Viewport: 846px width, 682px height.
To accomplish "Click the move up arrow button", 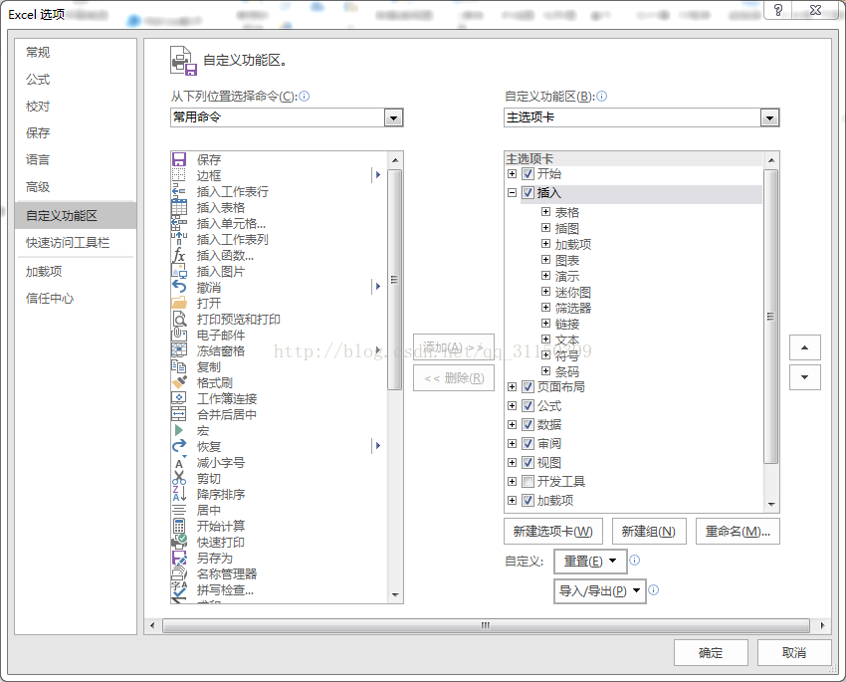I will click(x=805, y=347).
